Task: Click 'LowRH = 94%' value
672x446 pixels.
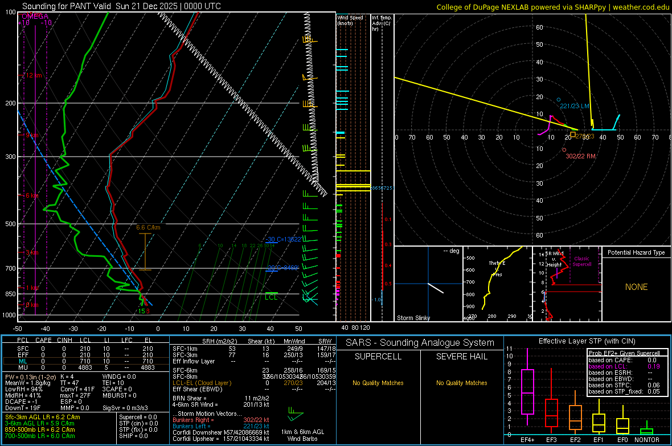Action: tap(24, 389)
